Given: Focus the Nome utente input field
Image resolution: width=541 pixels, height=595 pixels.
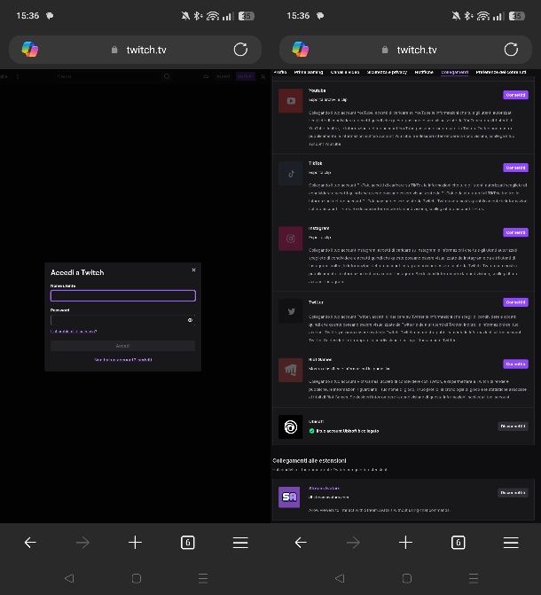Looking at the screenshot, I should click(x=122, y=296).
